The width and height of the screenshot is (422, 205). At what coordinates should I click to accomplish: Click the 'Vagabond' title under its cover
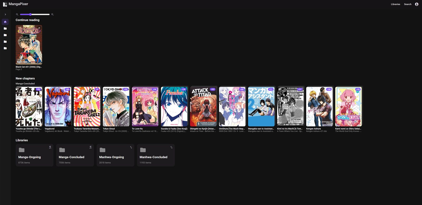[x=50, y=129]
